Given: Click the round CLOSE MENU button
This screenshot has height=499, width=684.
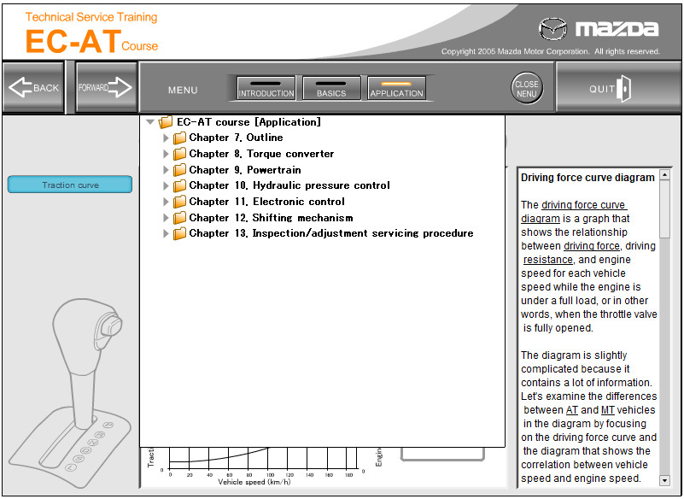Looking at the screenshot, I should (527, 88).
